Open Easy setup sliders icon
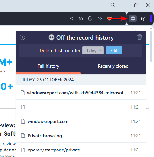154x157 pixels. [119, 19]
